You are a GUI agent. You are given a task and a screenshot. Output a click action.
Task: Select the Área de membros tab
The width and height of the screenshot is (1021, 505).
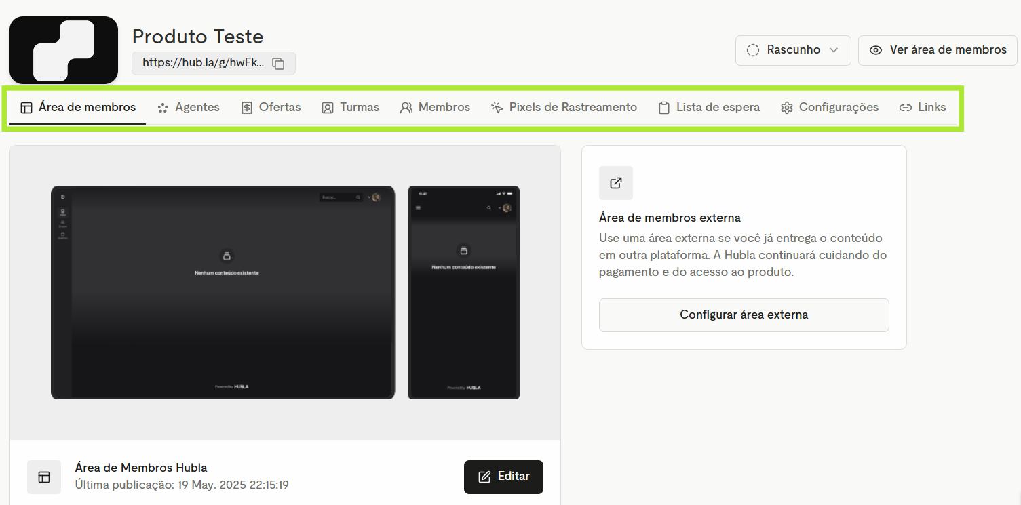(78, 107)
